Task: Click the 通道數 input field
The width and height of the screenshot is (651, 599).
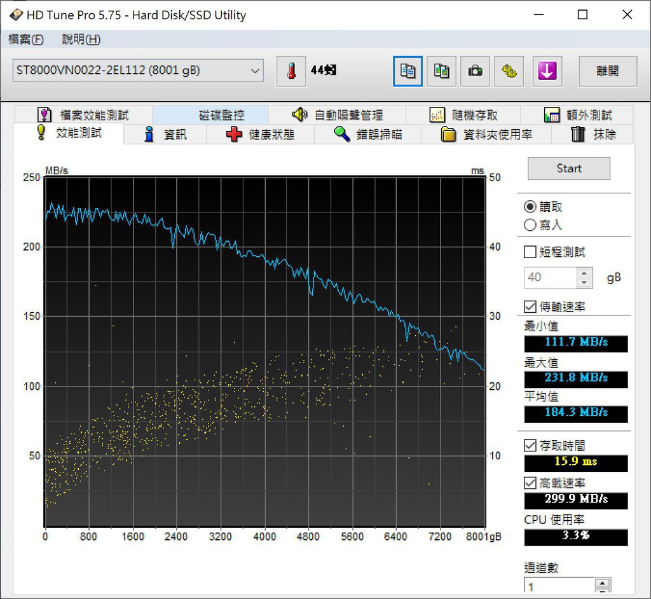Action: [559, 586]
